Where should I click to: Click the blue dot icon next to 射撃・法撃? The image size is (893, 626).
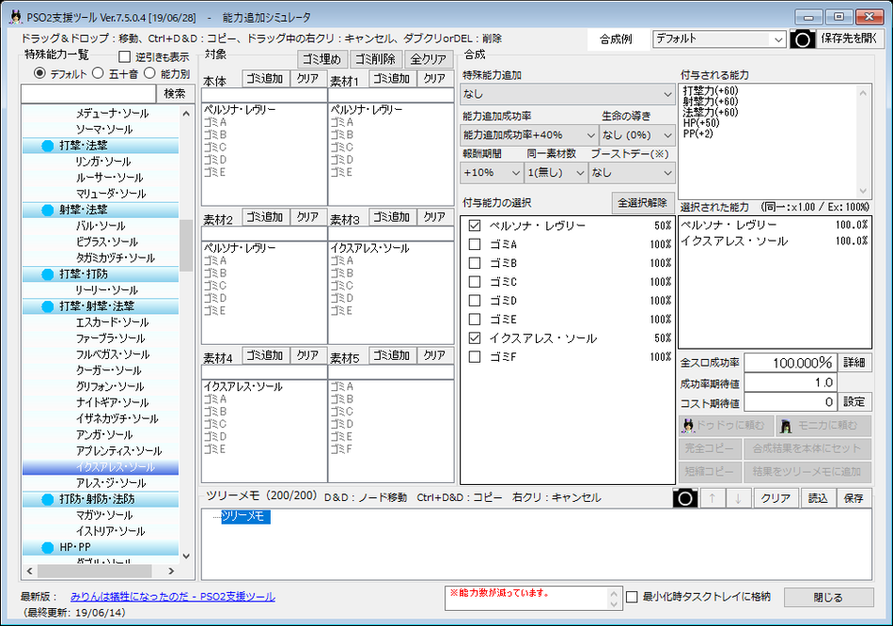click(48, 211)
